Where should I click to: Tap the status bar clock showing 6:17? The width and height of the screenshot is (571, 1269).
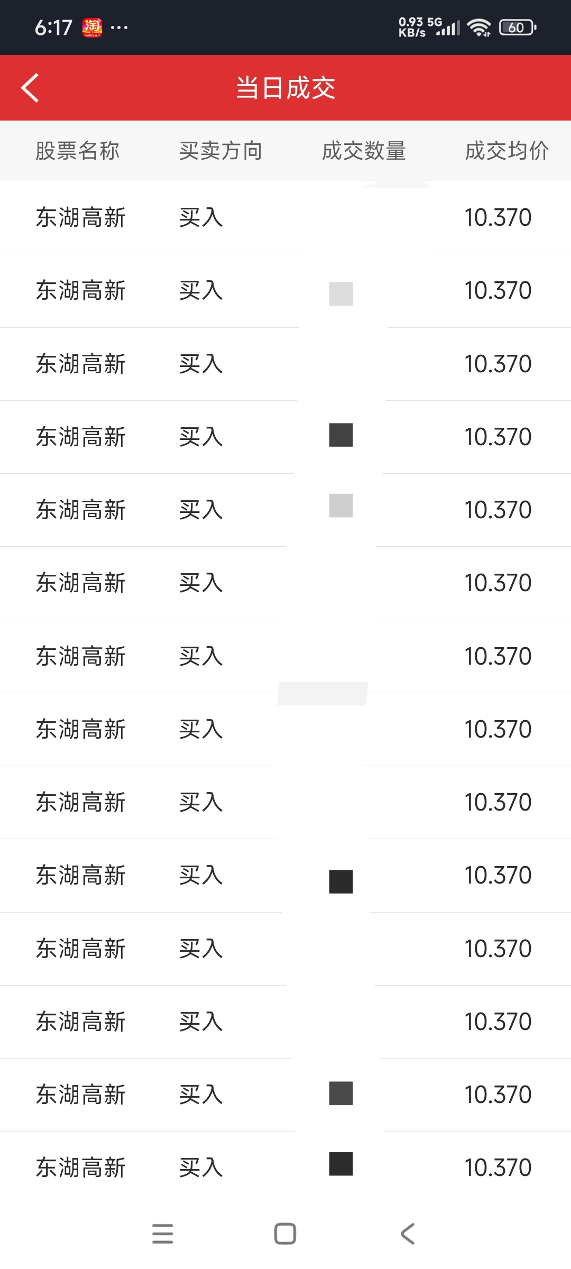(53, 27)
